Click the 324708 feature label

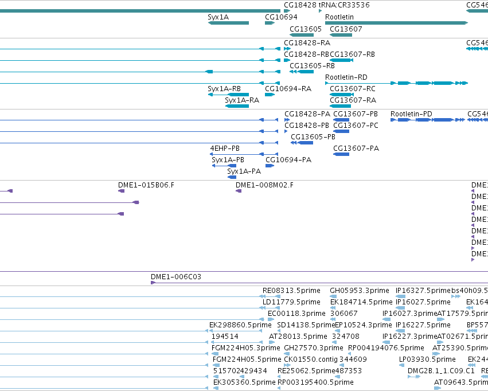click(x=345, y=337)
